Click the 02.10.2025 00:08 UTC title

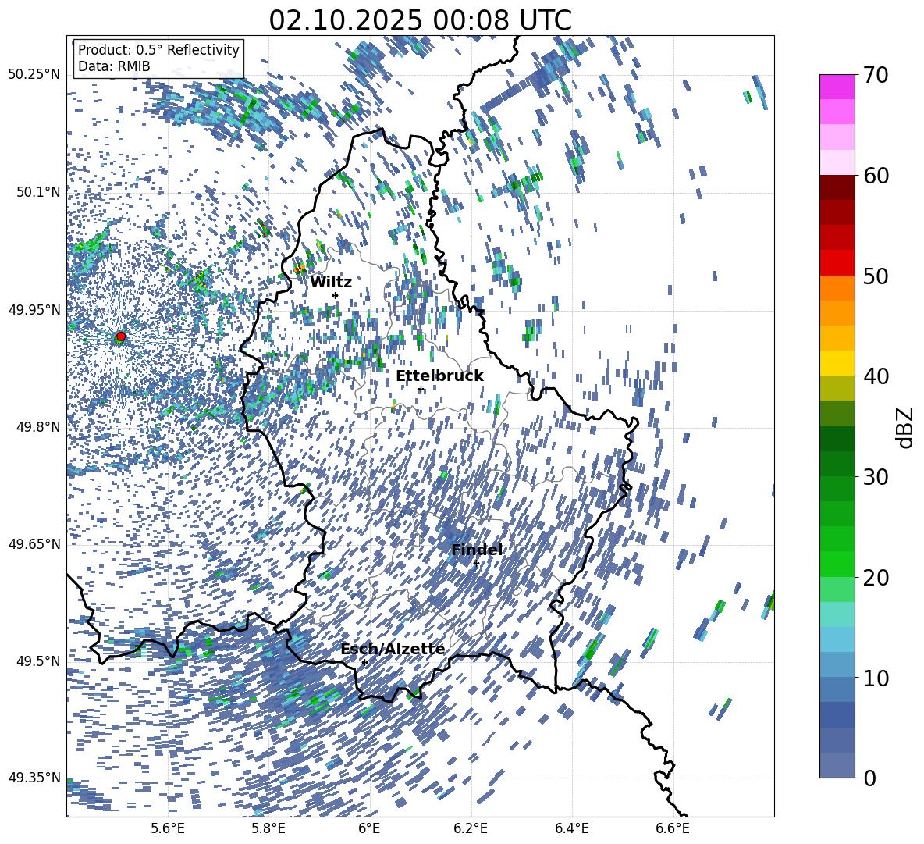coord(420,20)
